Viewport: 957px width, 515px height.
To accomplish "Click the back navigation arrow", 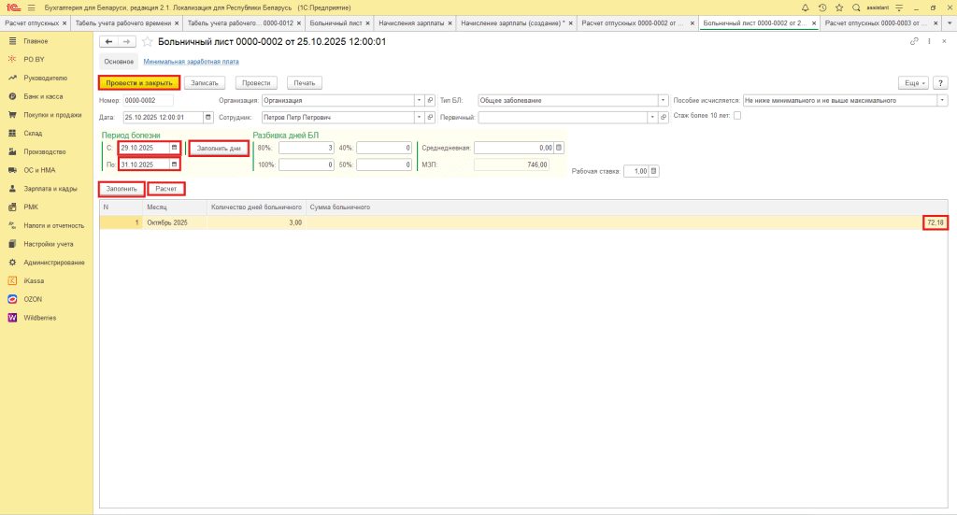I will pyautogui.click(x=108, y=42).
